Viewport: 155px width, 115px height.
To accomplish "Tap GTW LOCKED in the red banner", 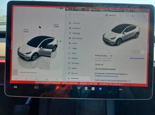I will pos(70,83).
